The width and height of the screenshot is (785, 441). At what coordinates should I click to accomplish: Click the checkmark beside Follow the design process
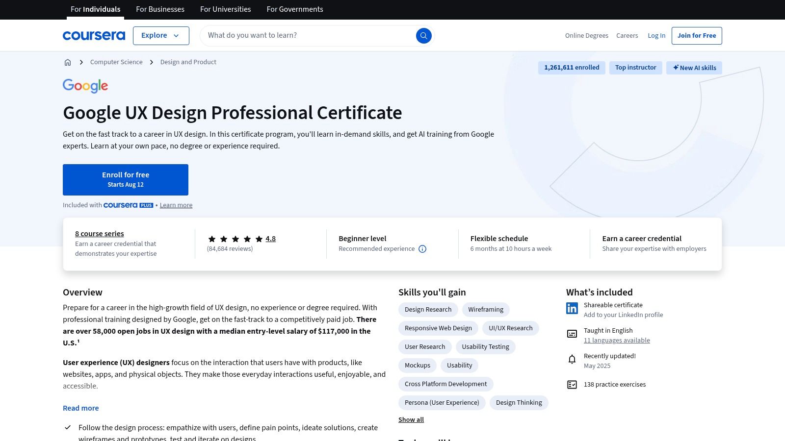point(68,428)
